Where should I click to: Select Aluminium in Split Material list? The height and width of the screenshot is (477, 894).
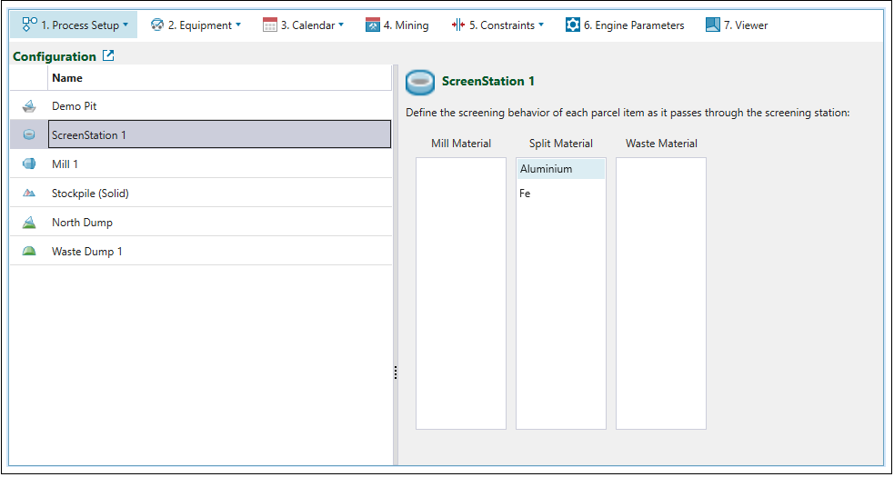tap(547, 169)
